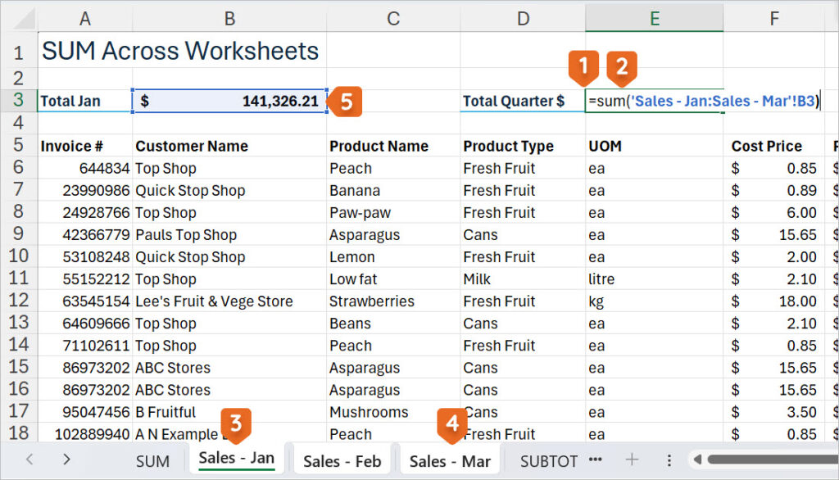This screenshot has width=839, height=480.
Task: Click the cell containing the SUM formula
Action: point(654,101)
